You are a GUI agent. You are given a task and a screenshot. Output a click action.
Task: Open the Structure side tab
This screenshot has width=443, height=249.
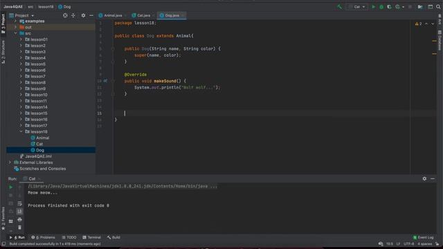click(x=3, y=52)
